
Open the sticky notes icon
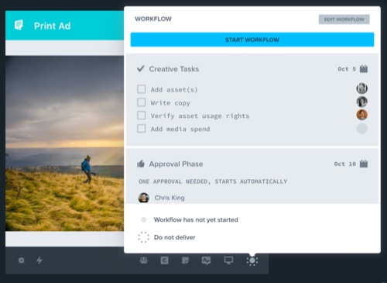point(185,261)
